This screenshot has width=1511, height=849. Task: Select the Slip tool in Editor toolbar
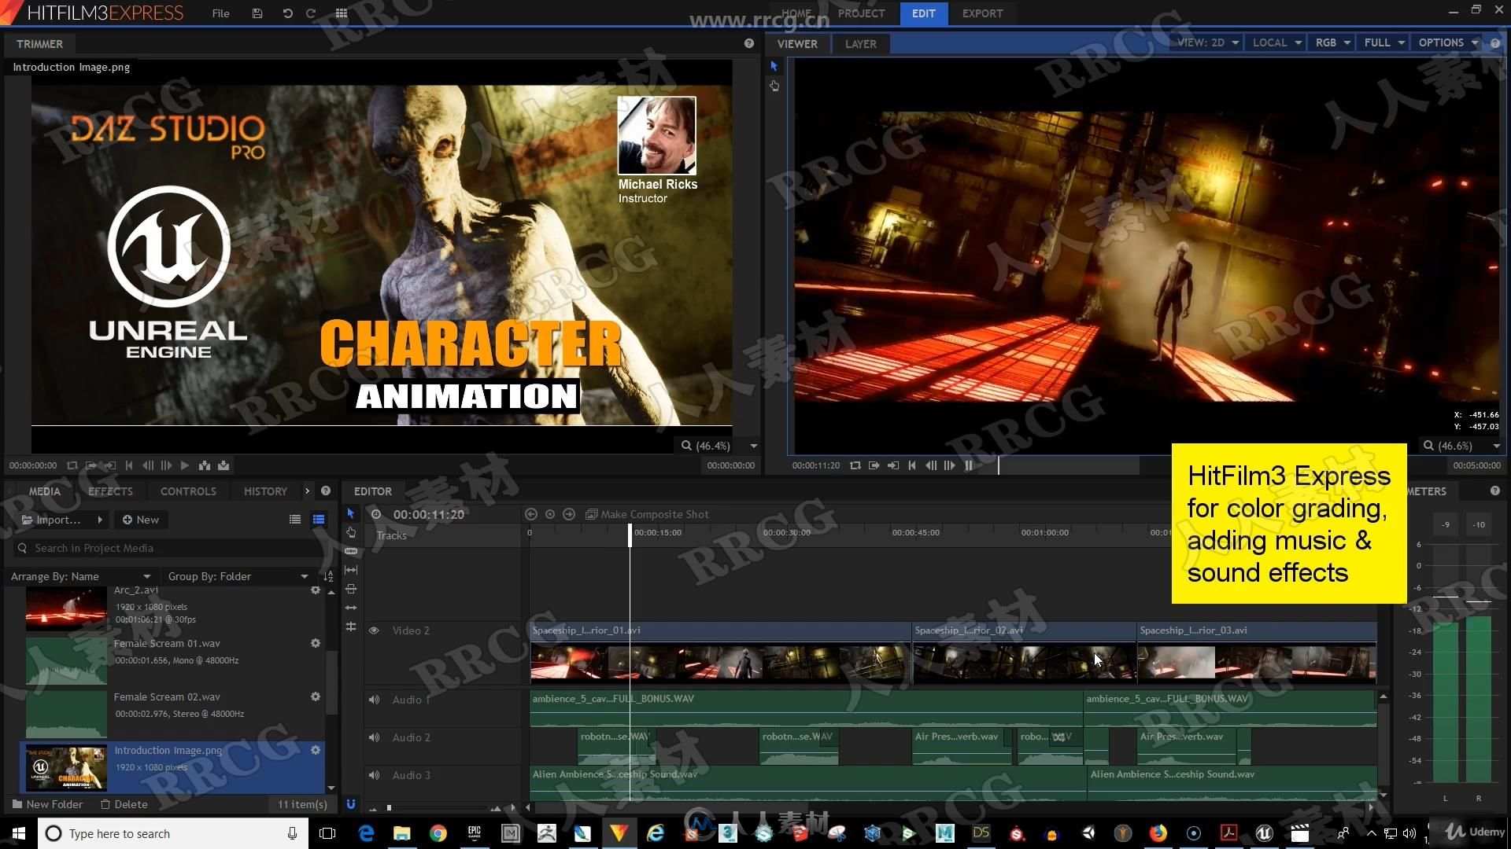[351, 570]
